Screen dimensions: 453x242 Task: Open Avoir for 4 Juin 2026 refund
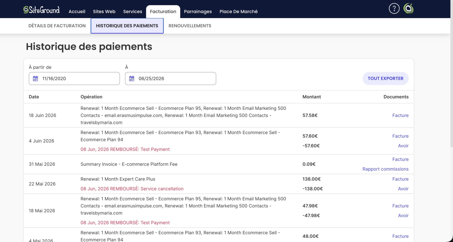[x=403, y=146]
